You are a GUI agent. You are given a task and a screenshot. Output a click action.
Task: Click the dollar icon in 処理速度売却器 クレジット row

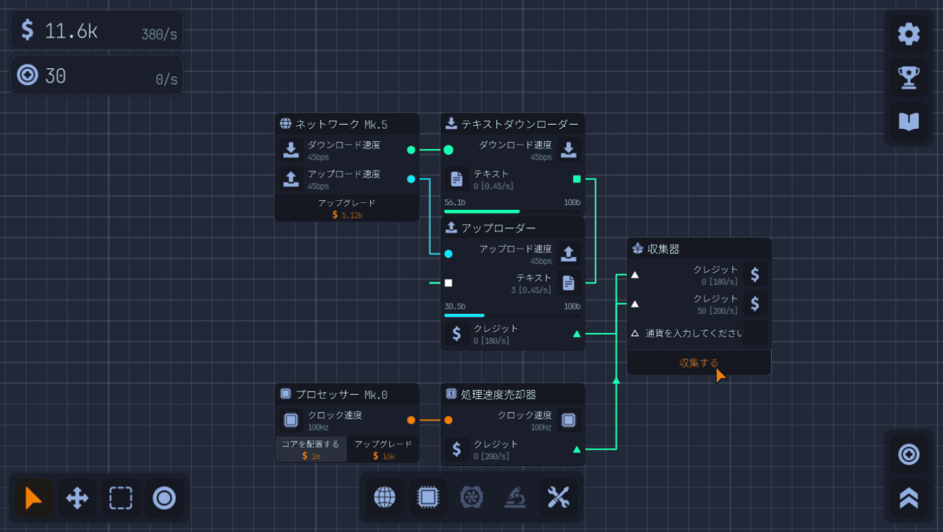click(x=456, y=449)
